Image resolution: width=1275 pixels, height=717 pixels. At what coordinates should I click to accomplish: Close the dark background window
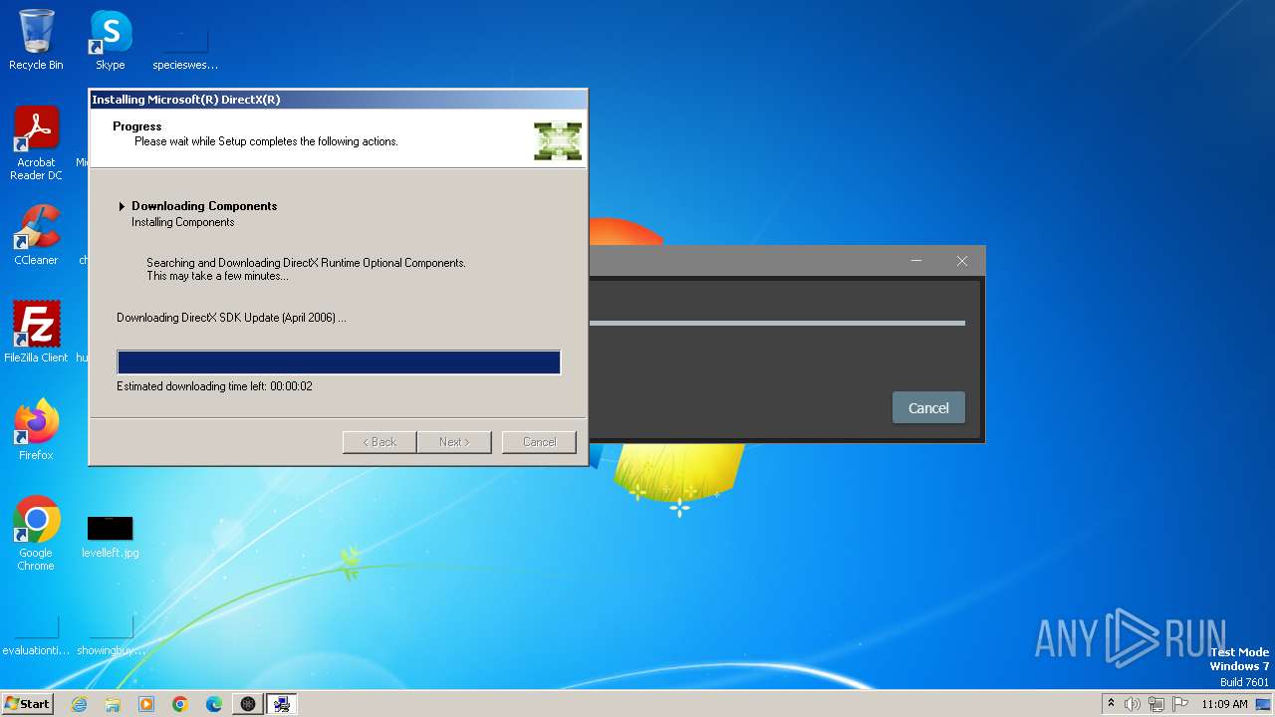(x=961, y=261)
